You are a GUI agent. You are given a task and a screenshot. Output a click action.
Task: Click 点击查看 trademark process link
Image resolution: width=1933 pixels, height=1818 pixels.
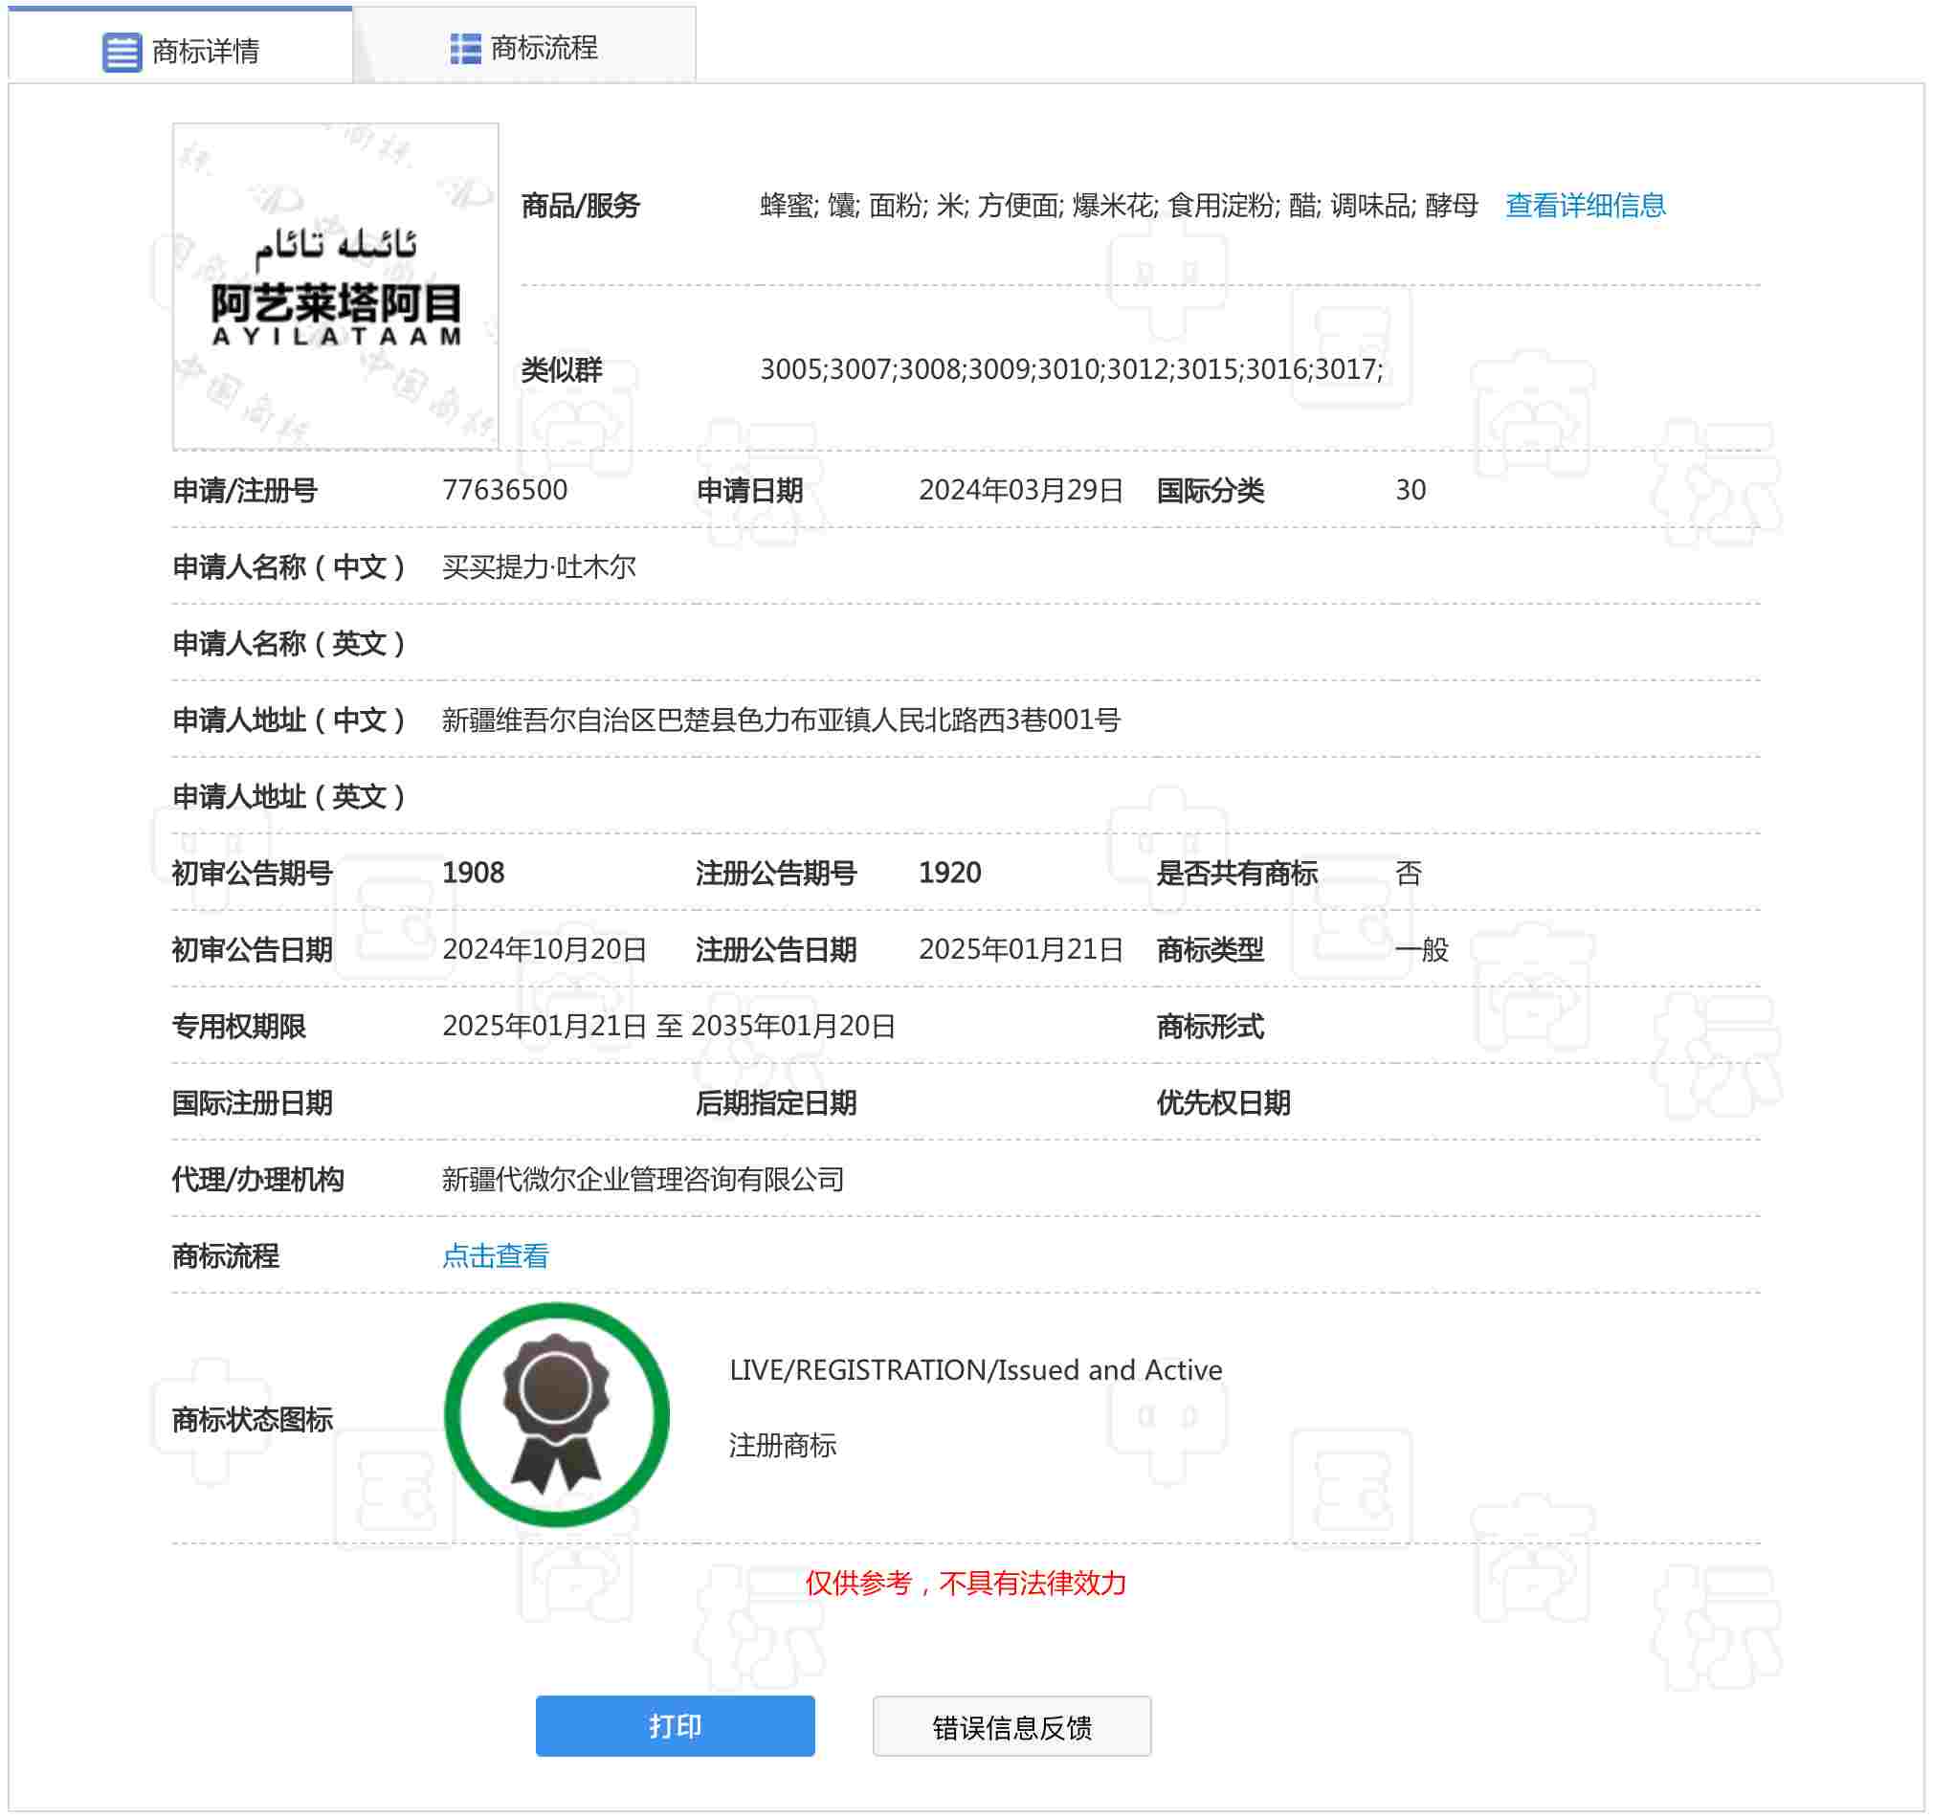[x=495, y=1256]
